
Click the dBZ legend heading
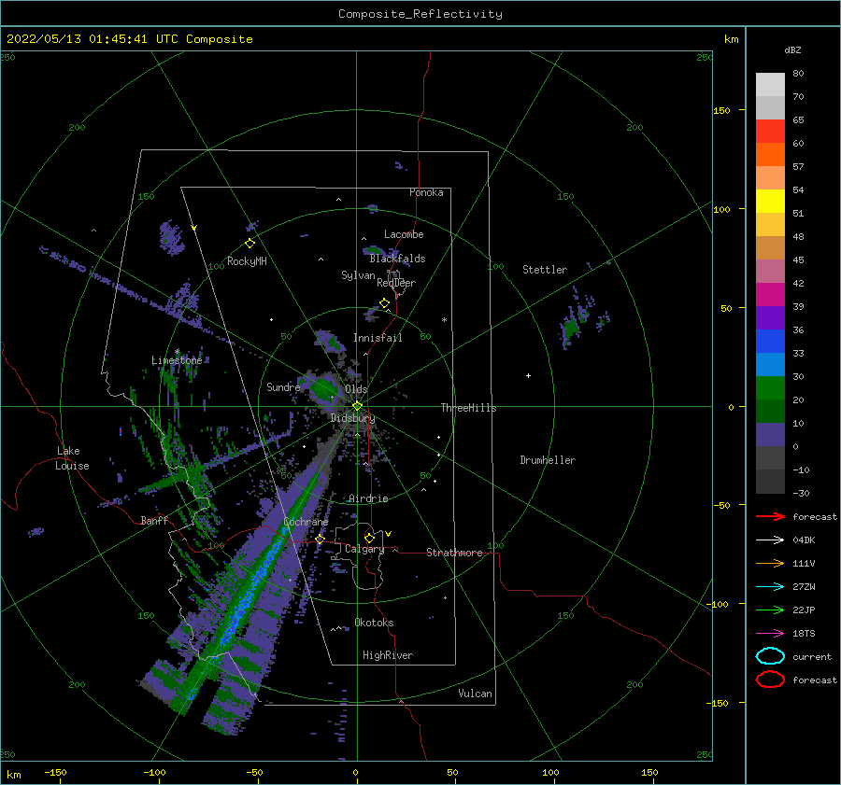click(x=792, y=49)
